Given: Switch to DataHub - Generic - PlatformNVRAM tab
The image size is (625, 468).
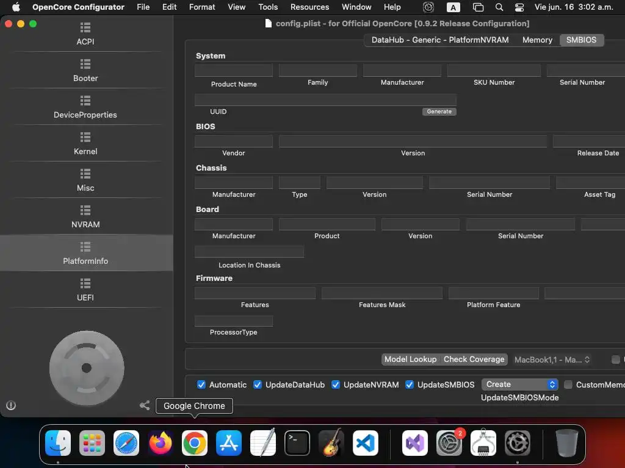Looking at the screenshot, I should pyautogui.click(x=440, y=40).
